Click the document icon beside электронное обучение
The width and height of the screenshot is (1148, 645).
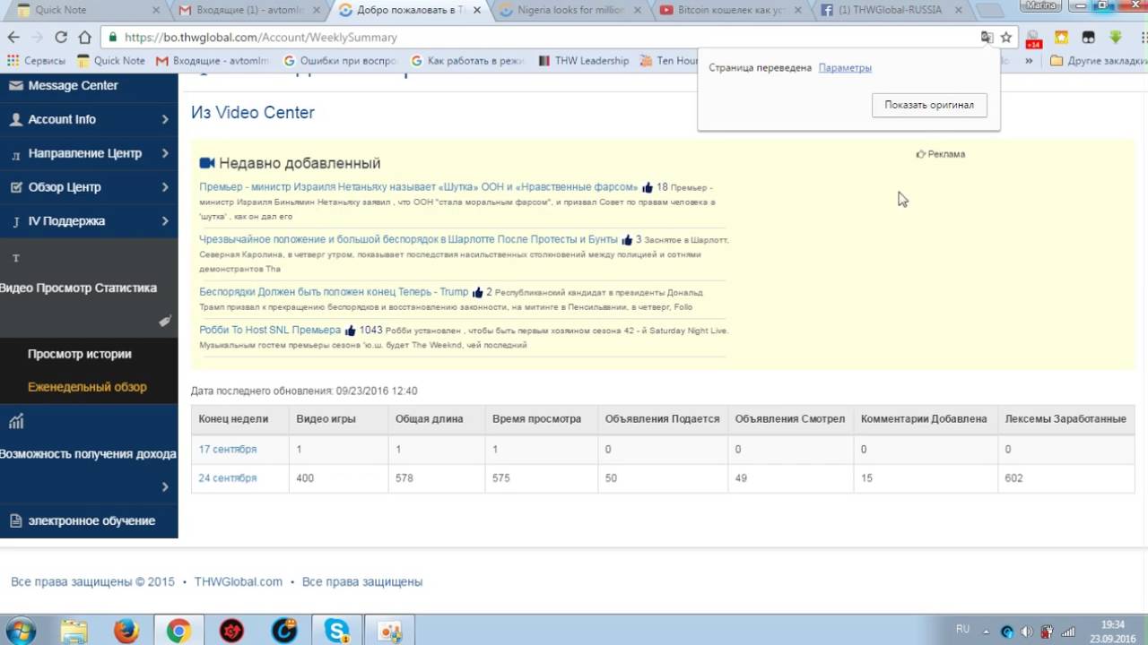click(x=16, y=520)
